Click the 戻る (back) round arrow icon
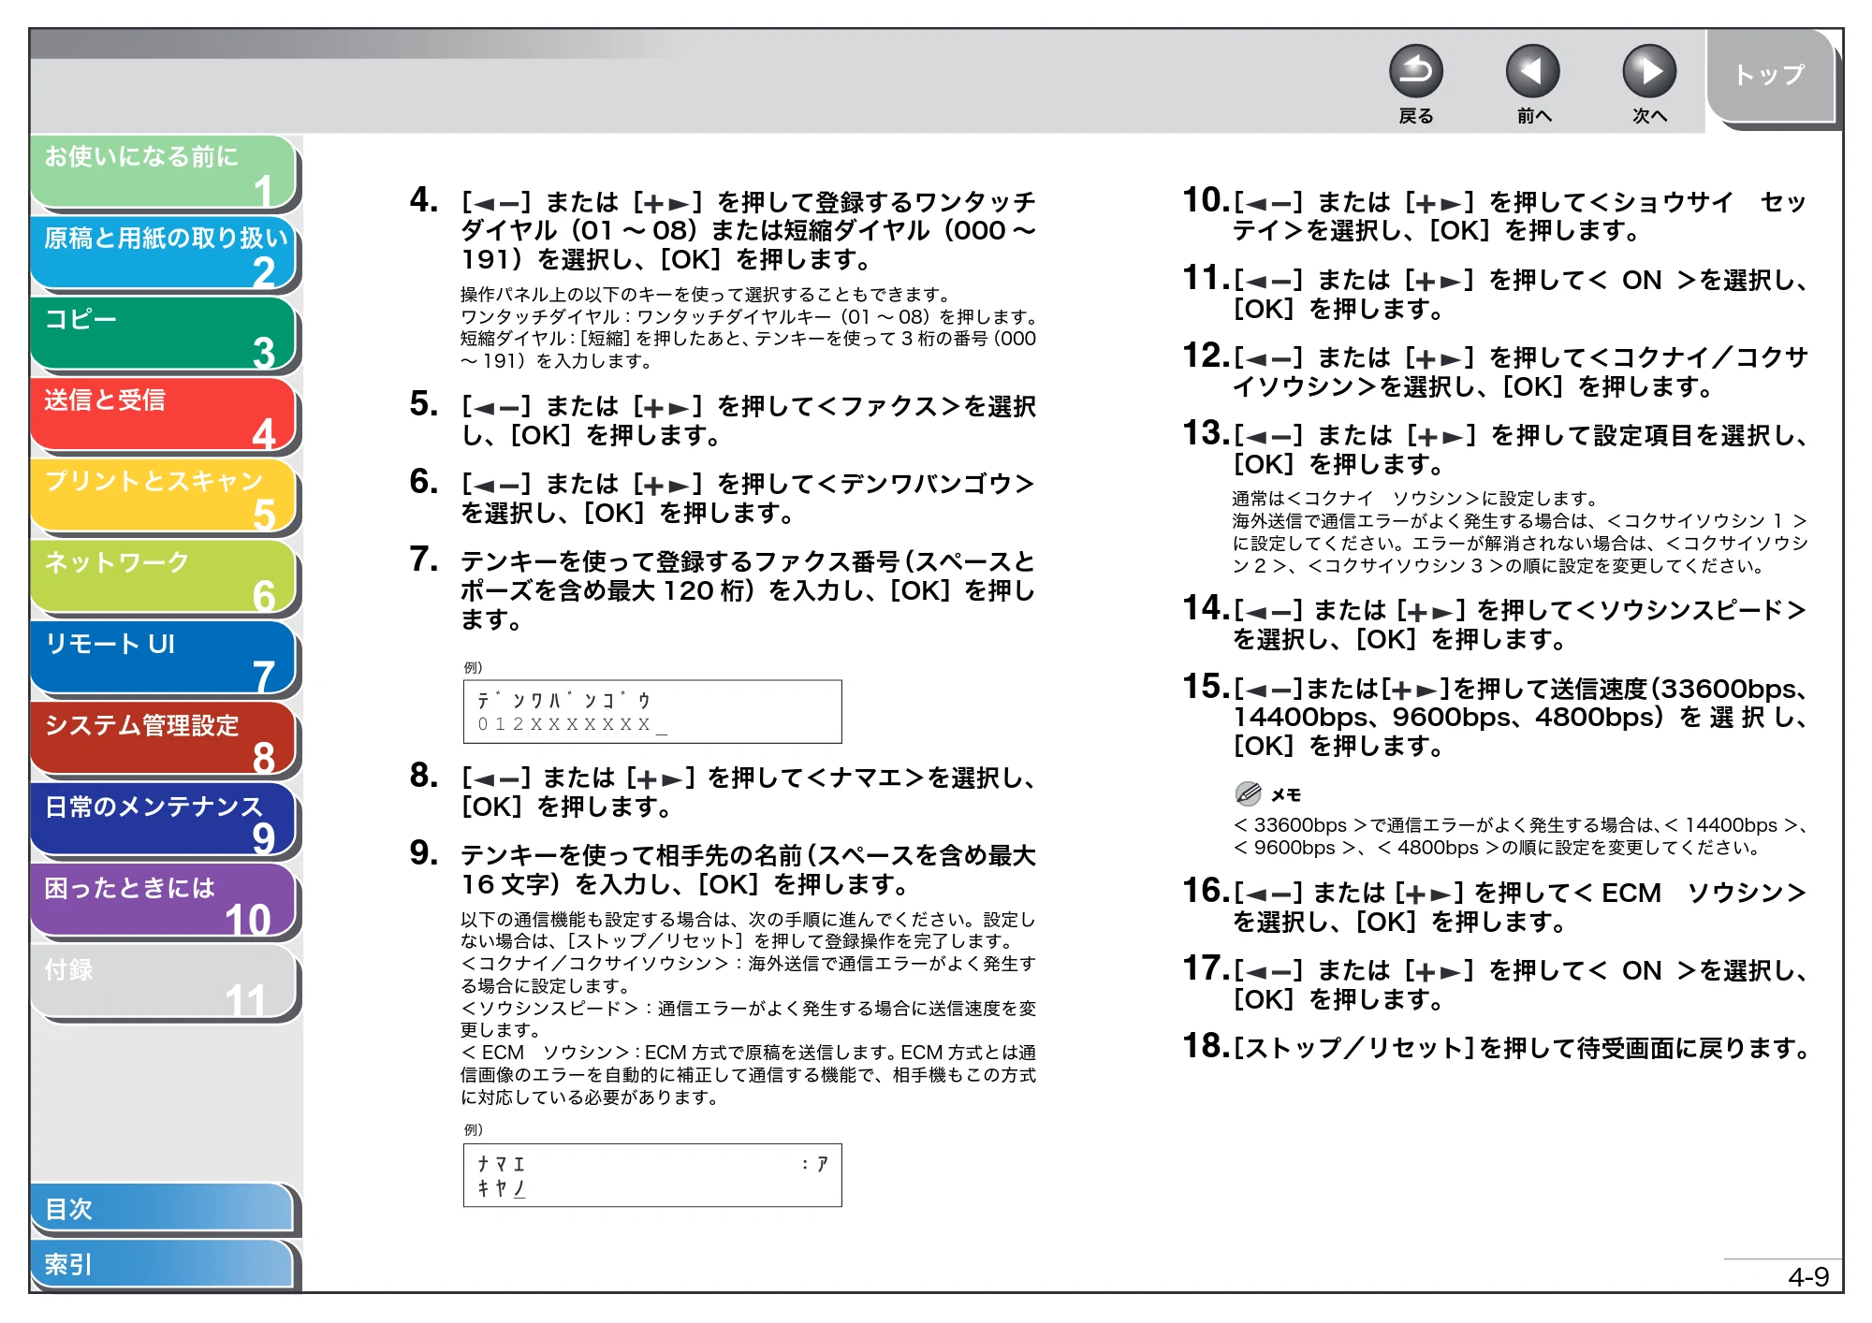1872x1323 pixels. pyautogui.click(x=1415, y=71)
